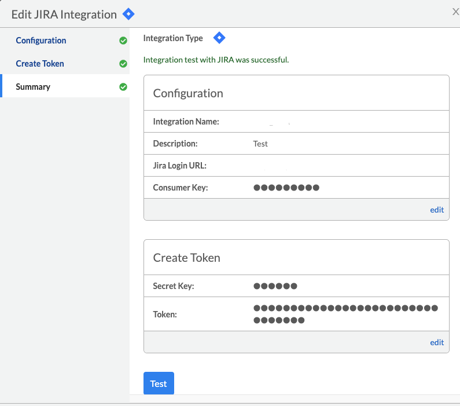Click the masked Consumer Key value
This screenshot has height=406, width=460.
[286, 188]
